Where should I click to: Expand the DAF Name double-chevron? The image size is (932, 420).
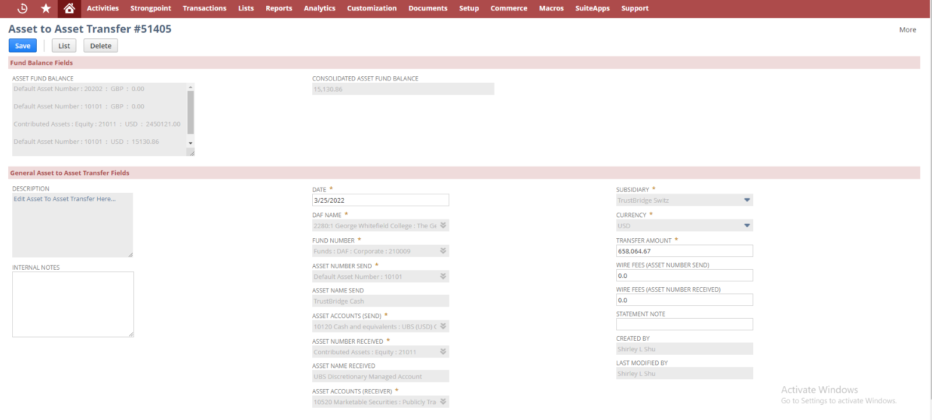pyautogui.click(x=443, y=225)
